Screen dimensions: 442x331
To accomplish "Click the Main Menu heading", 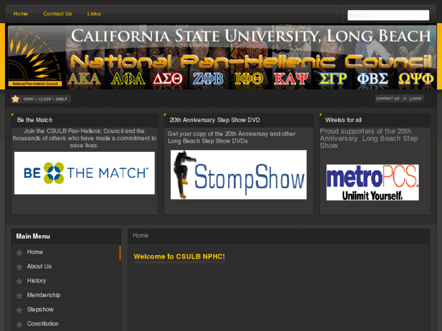I will (x=33, y=236).
